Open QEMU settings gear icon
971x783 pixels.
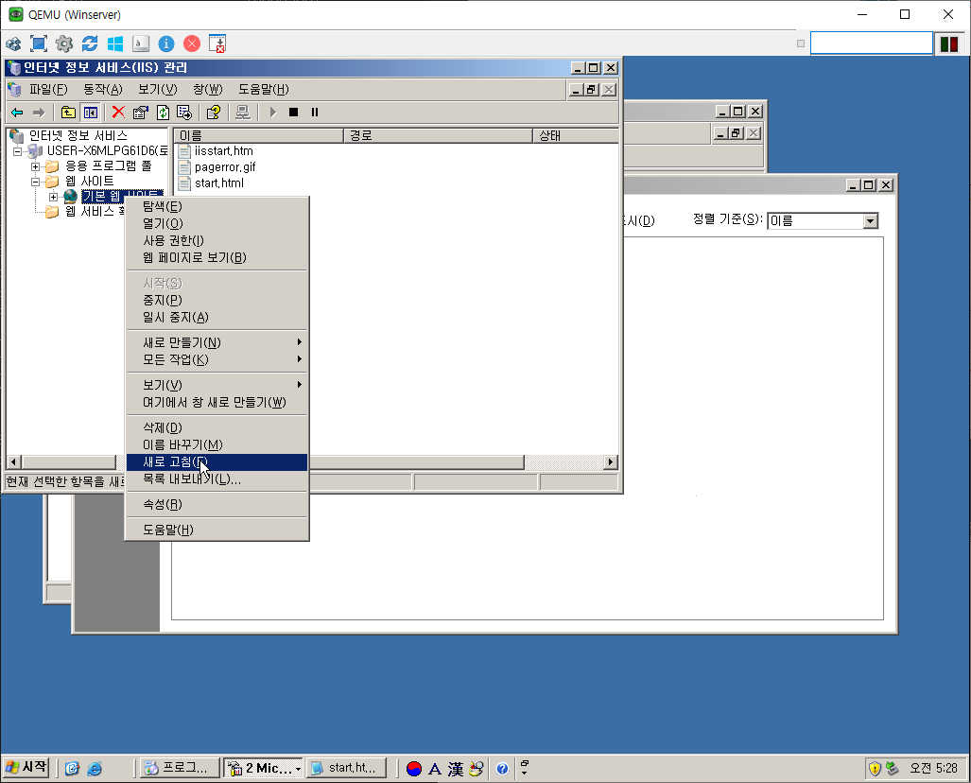pos(64,43)
